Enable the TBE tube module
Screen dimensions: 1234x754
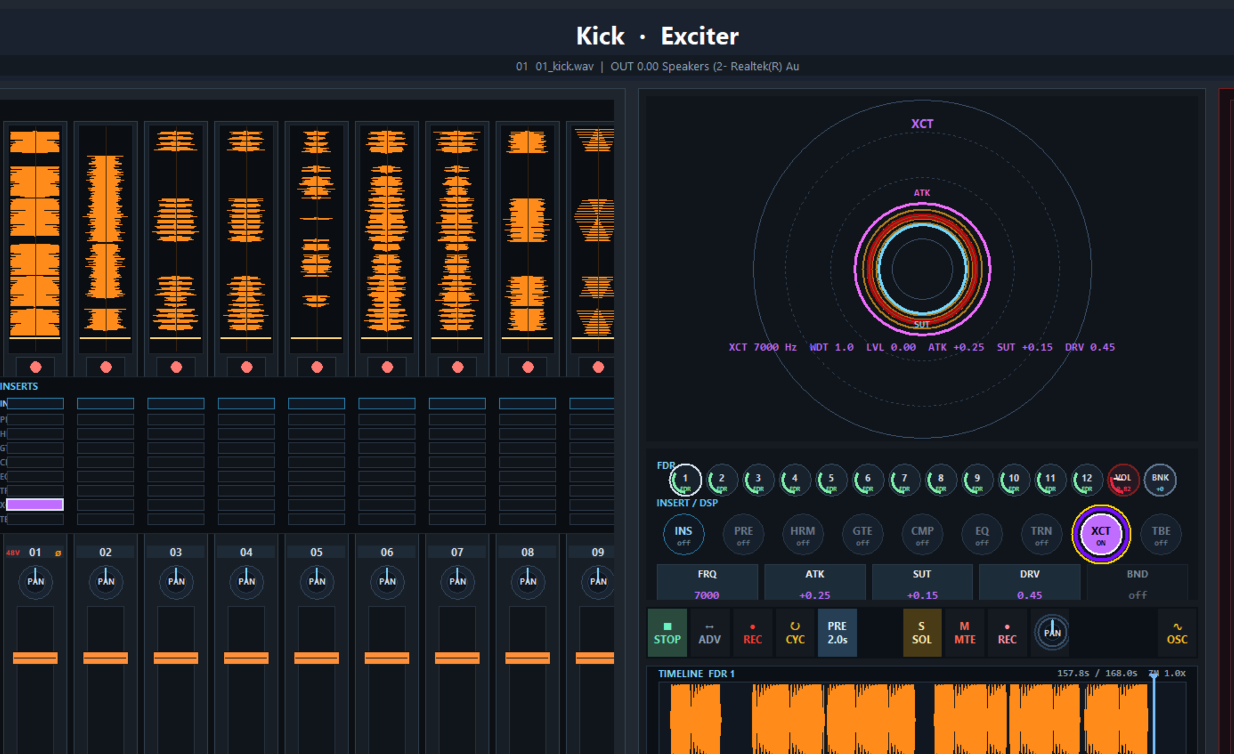[x=1161, y=535]
